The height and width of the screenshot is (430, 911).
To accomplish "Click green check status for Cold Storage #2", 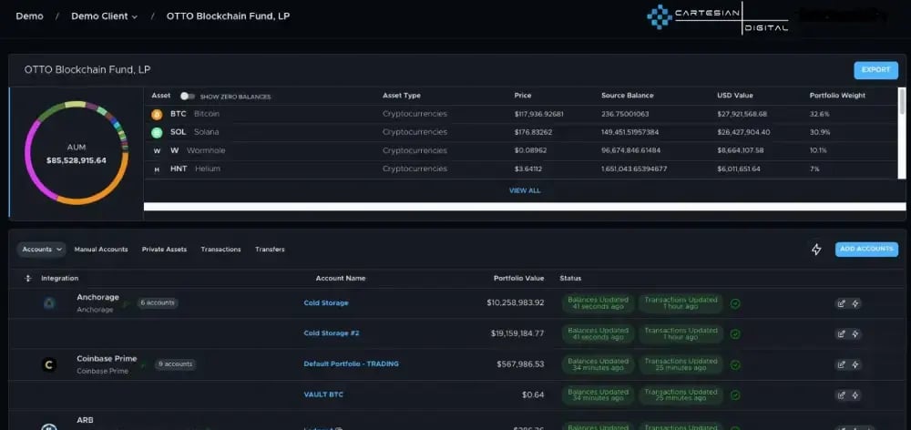I will 735,333.
